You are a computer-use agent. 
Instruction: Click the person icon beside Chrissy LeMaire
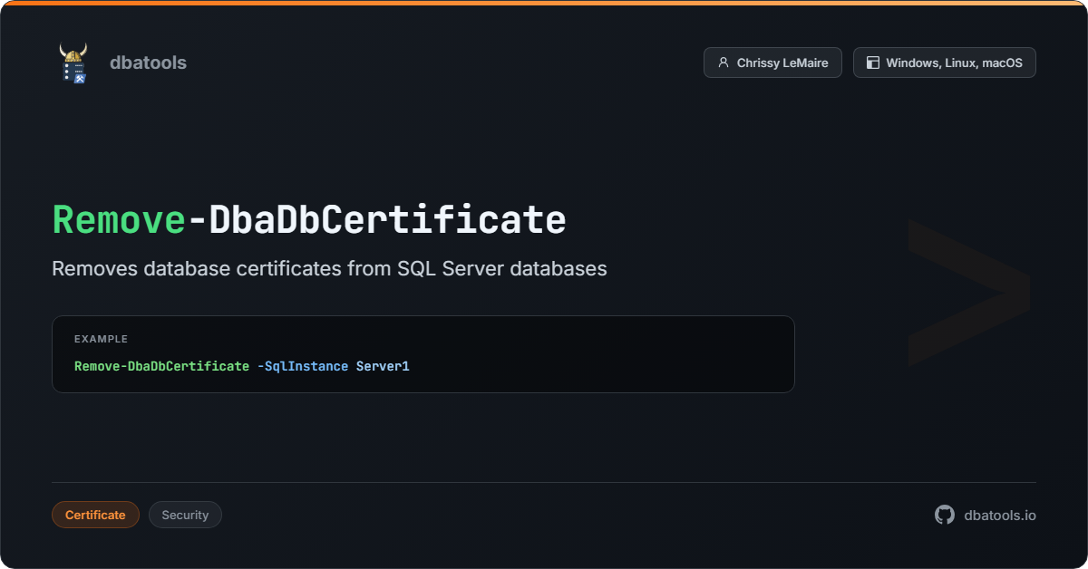(x=723, y=63)
